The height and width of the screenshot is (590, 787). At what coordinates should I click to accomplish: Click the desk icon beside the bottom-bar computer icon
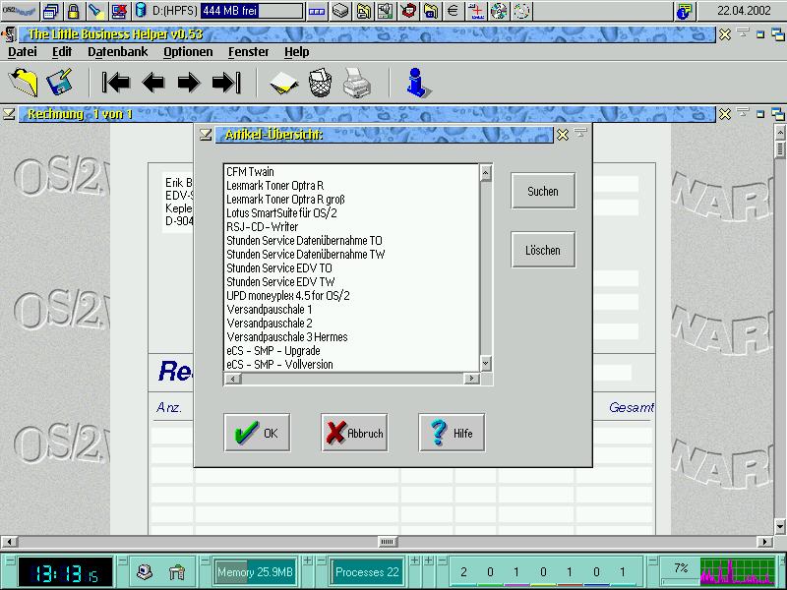click(x=177, y=571)
